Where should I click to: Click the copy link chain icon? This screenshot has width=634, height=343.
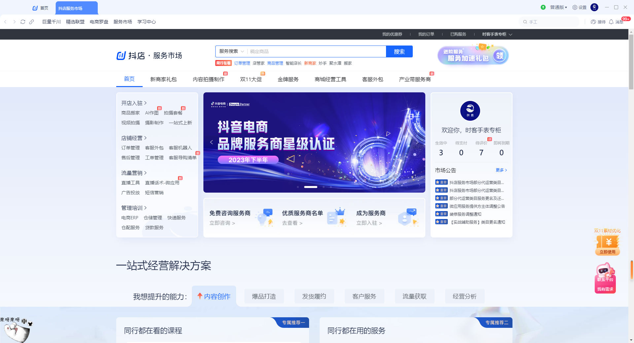(31, 22)
